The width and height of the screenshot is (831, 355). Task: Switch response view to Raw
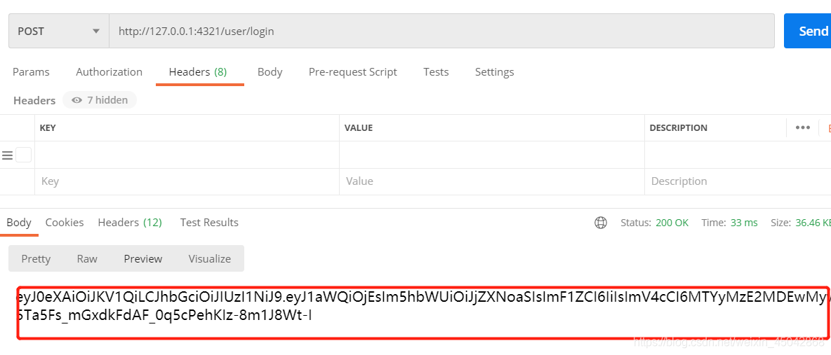tap(87, 258)
